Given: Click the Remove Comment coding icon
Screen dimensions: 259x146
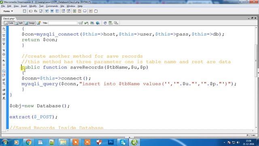Looking at the screenshot, I should coord(4,75).
